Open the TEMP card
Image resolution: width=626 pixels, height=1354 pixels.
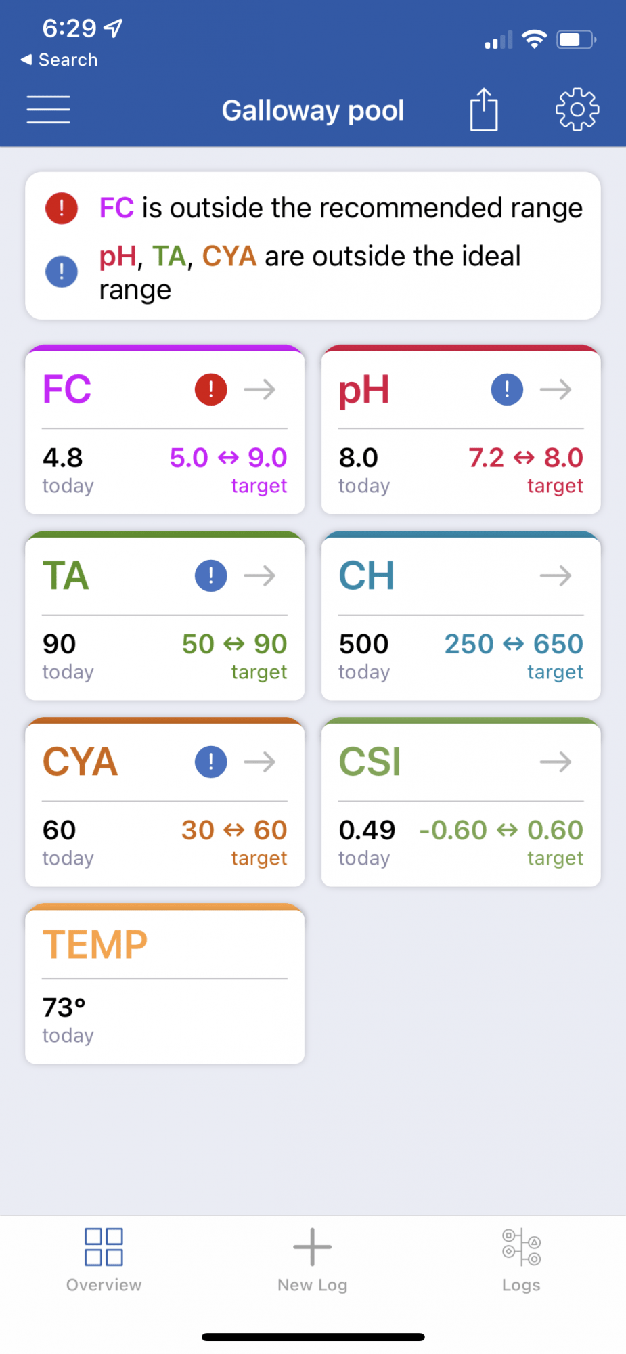coord(164,984)
